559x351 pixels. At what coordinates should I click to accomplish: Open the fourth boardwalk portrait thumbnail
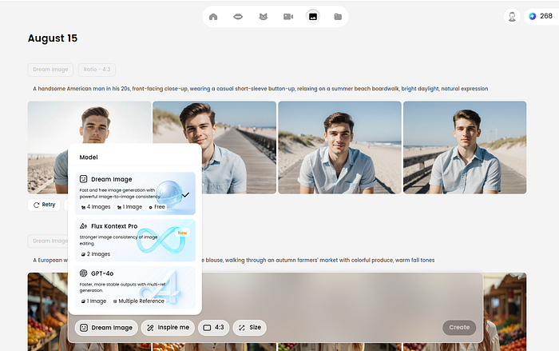point(465,147)
